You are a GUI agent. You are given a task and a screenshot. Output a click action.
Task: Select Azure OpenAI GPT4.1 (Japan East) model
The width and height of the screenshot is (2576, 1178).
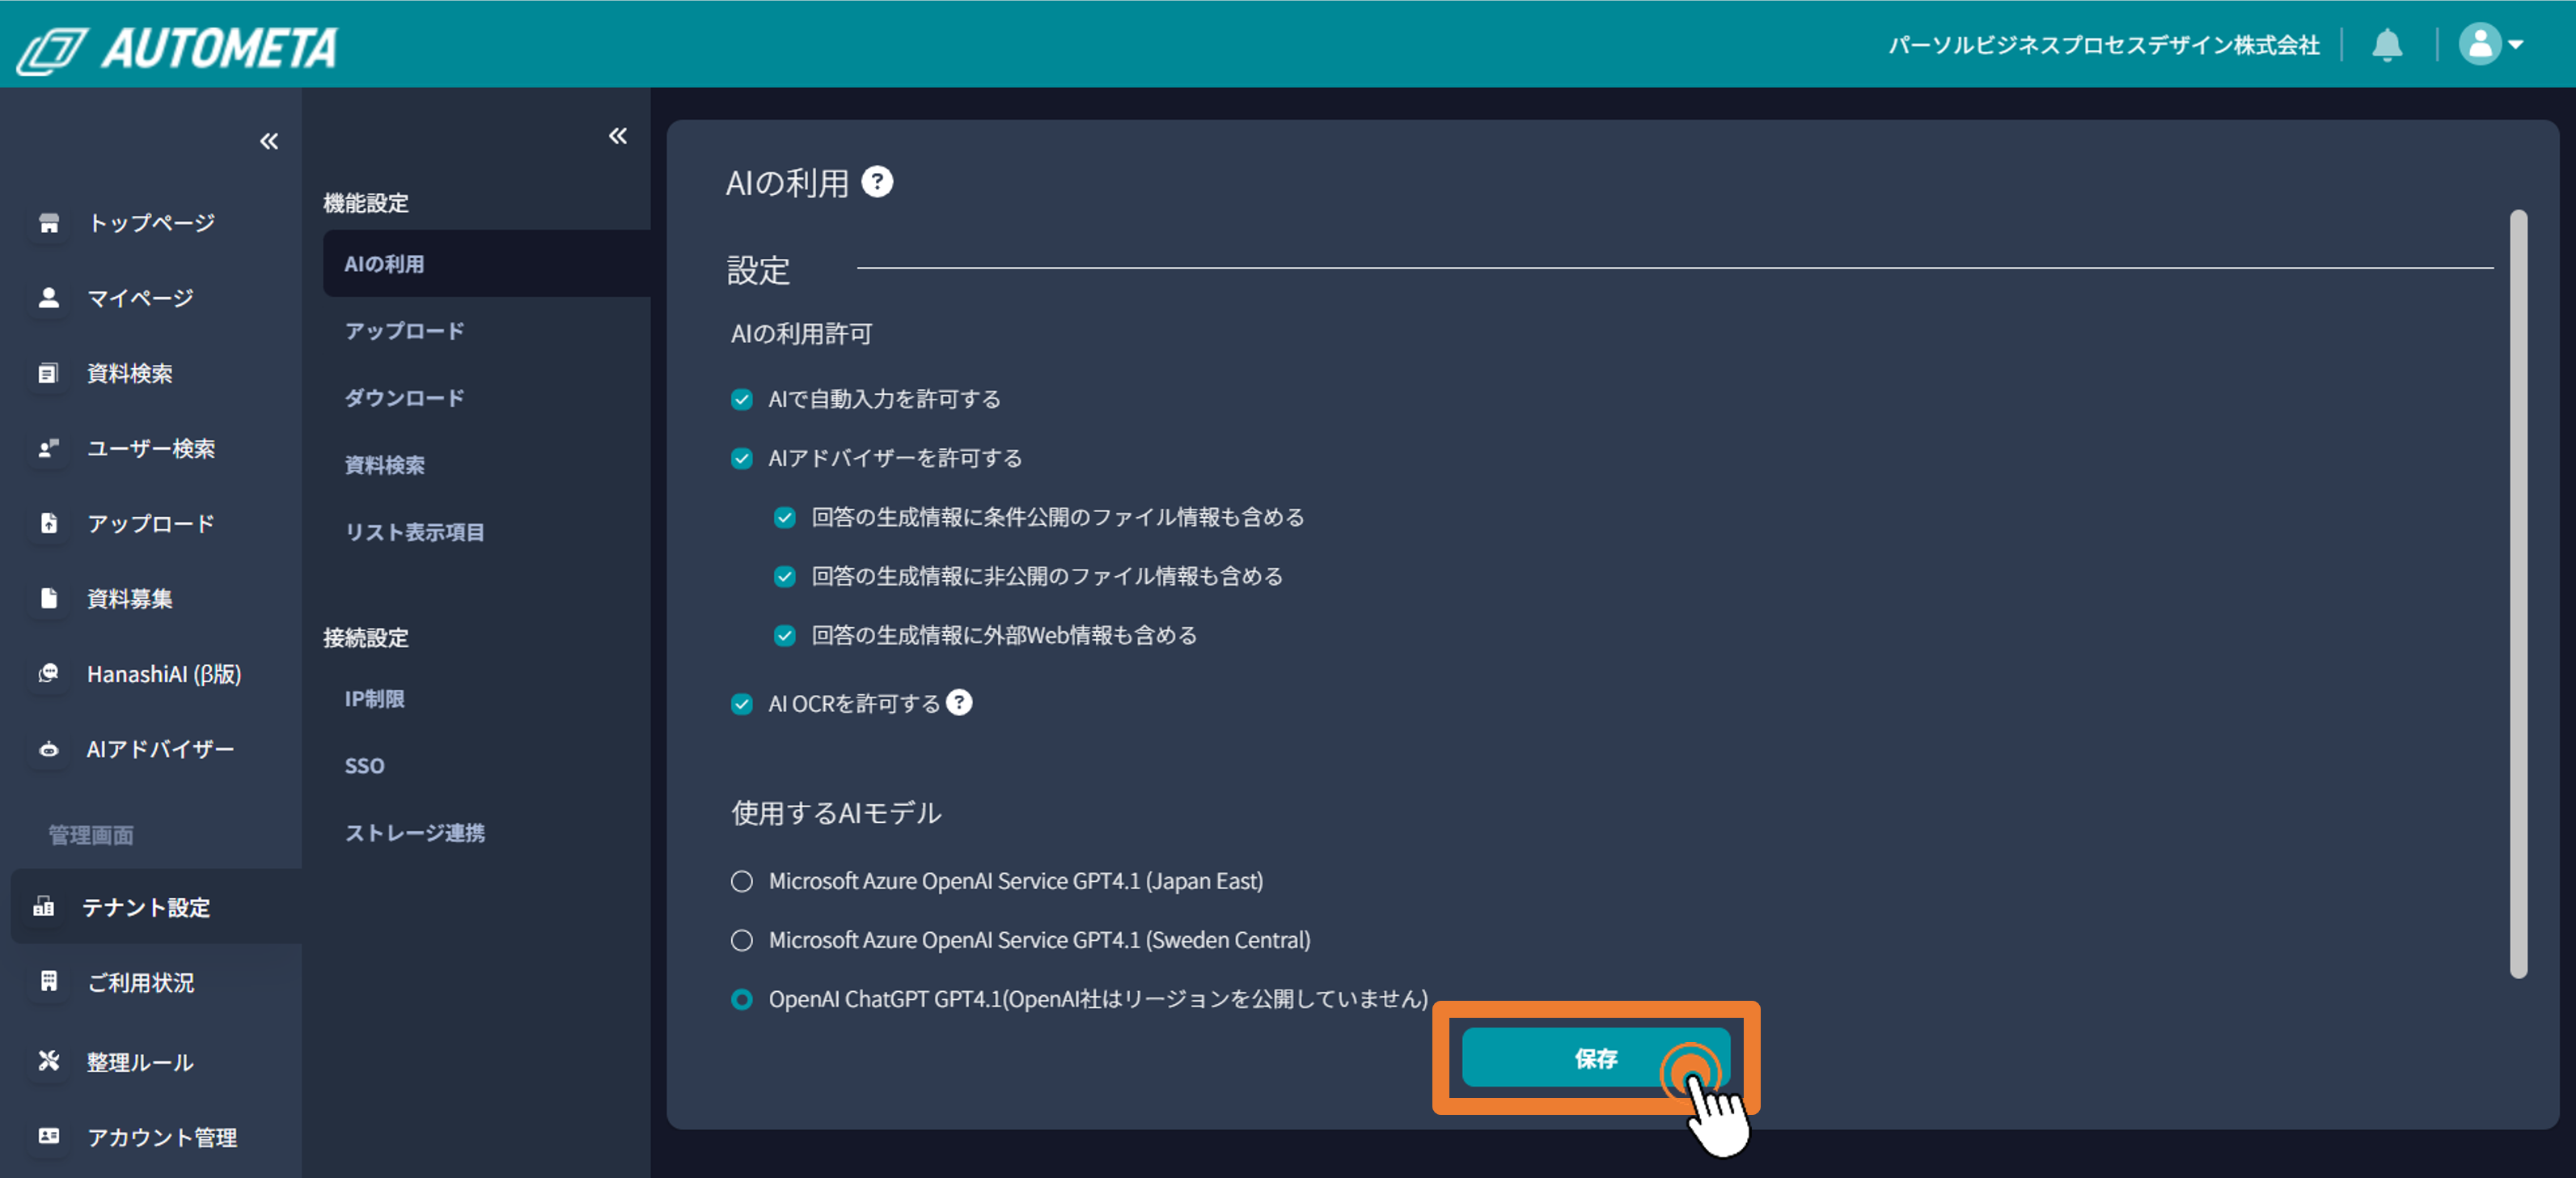pos(742,881)
